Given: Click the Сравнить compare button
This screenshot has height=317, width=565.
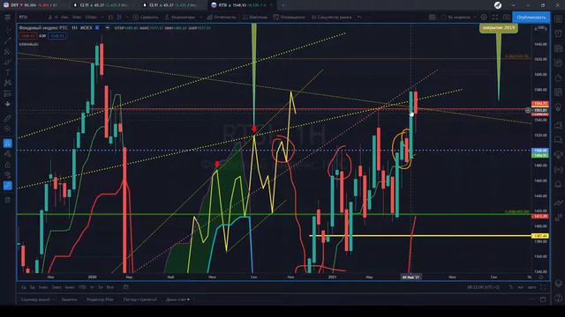Looking at the screenshot, I should tap(145, 17).
